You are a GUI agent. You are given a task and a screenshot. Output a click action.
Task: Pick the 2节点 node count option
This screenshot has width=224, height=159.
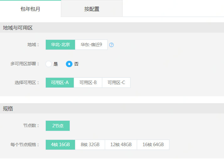[x=58, y=126]
